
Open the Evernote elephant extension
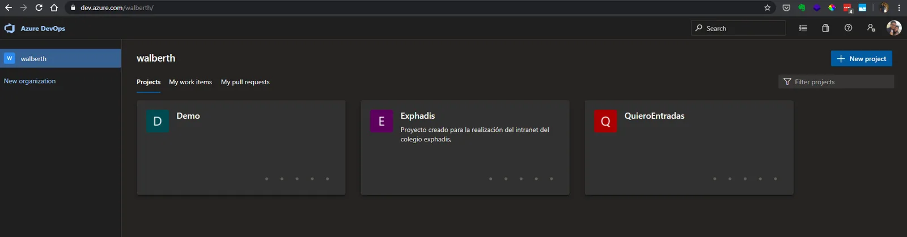click(802, 8)
